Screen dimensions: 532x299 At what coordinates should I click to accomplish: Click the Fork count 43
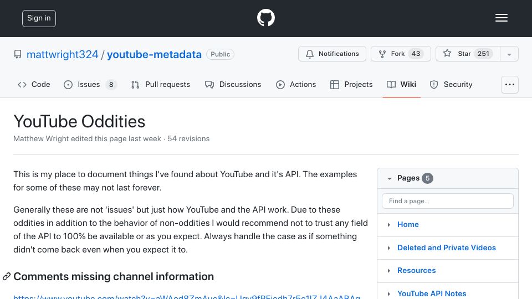tap(416, 54)
